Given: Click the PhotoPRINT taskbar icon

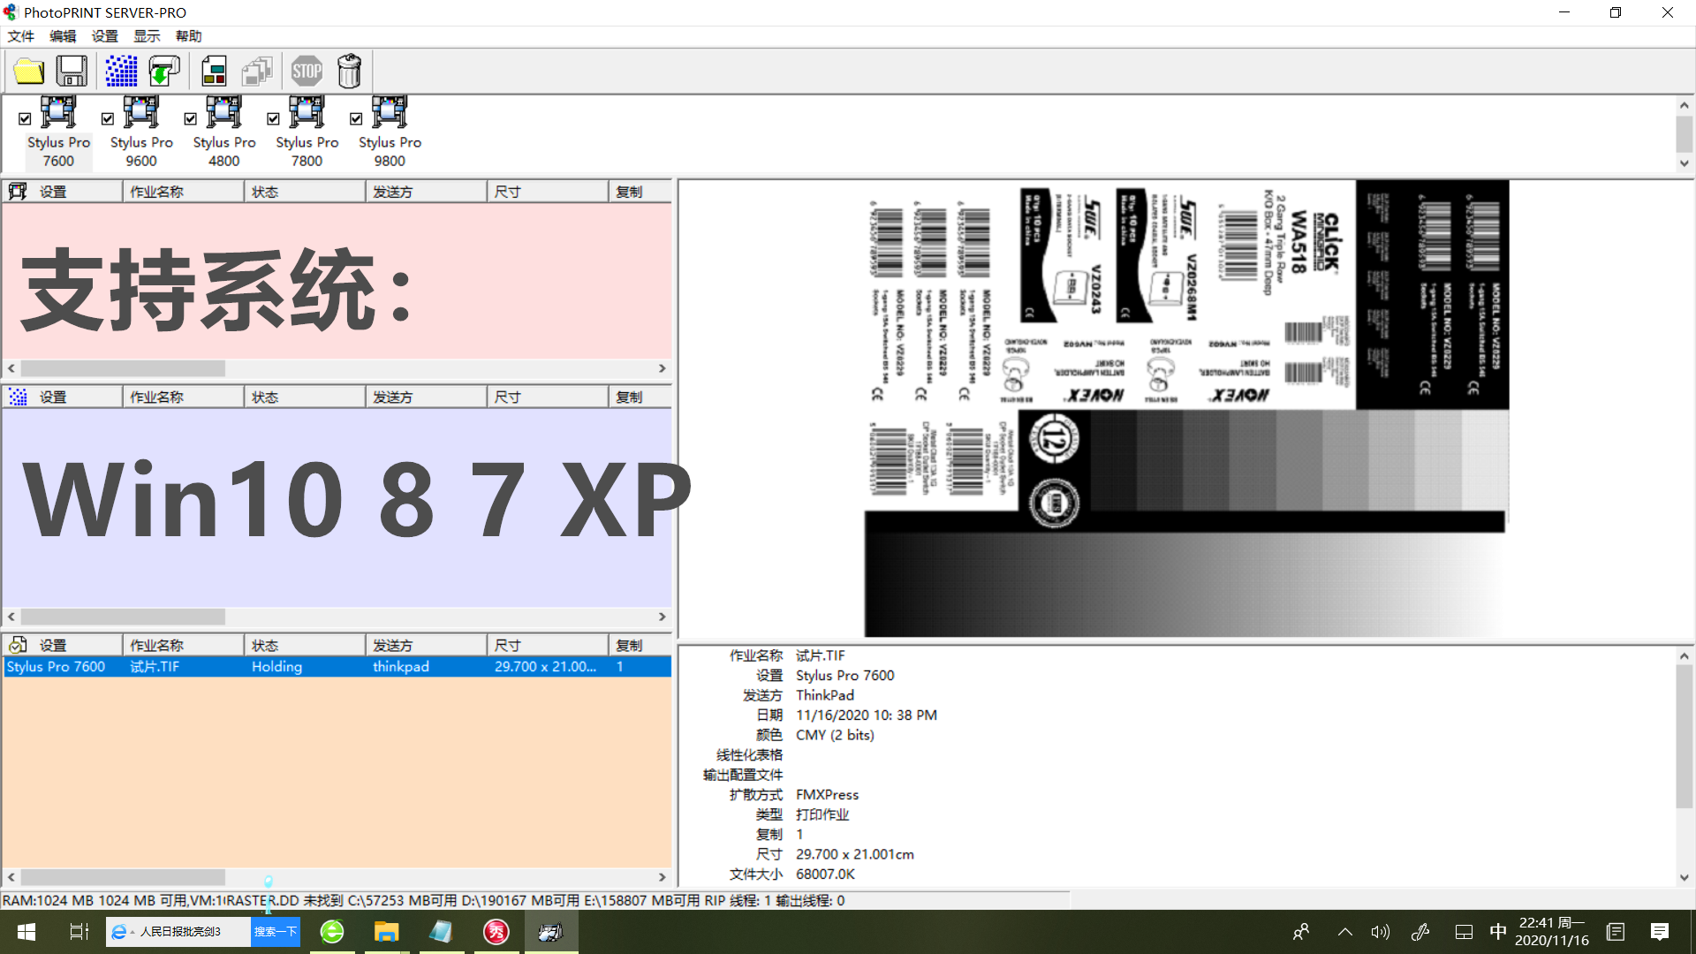Looking at the screenshot, I should coord(550,931).
